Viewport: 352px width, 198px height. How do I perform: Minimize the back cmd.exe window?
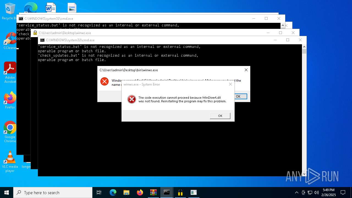[x=254, y=18]
